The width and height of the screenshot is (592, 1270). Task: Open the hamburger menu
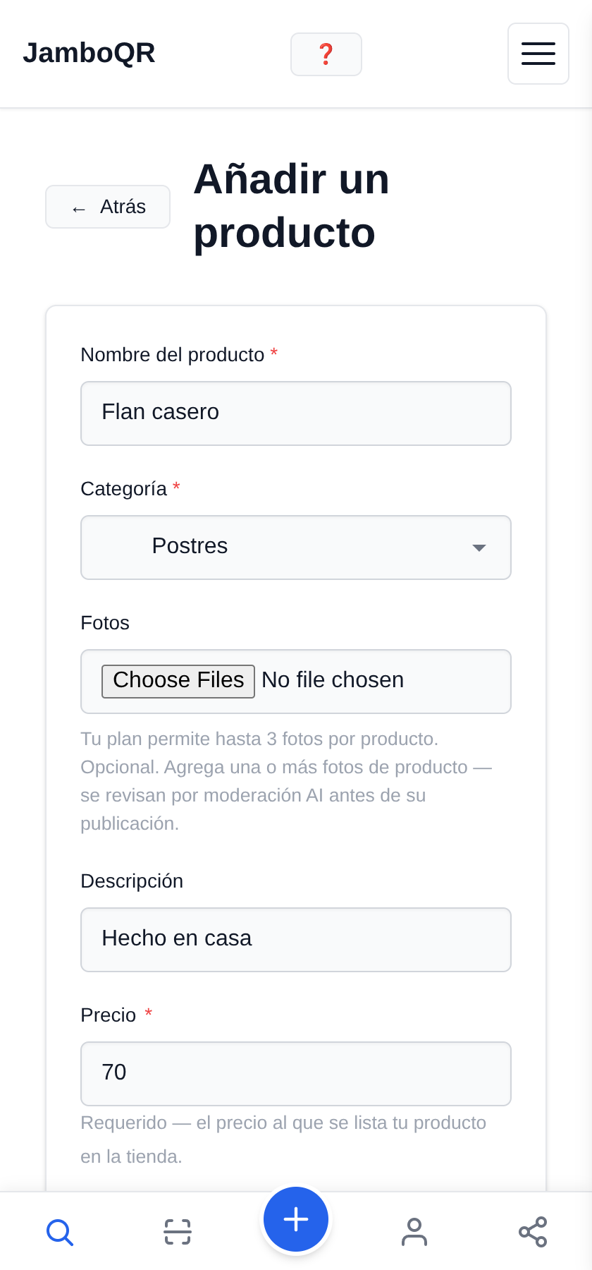point(538,54)
